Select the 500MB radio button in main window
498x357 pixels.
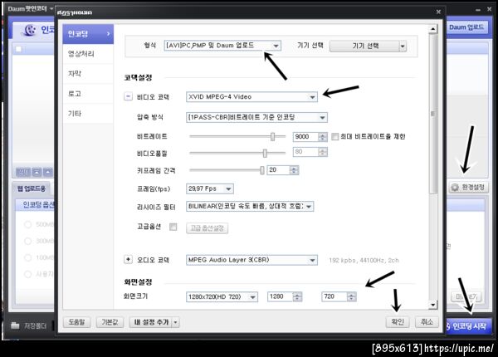28,224
